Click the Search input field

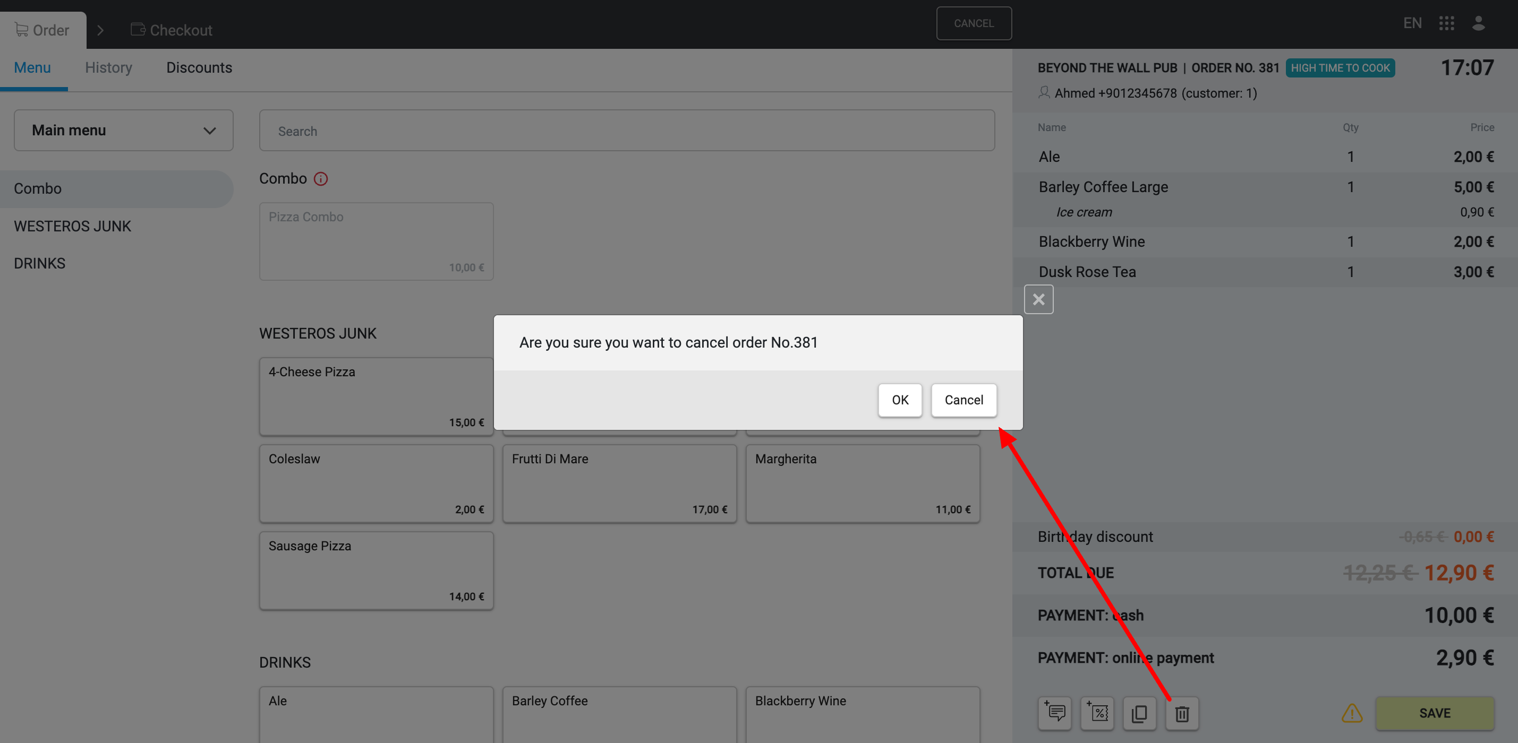coord(626,131)
